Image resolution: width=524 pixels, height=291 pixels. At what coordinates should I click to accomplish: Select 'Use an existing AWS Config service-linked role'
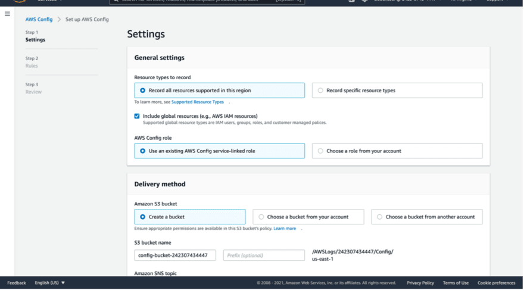point(219,151)
